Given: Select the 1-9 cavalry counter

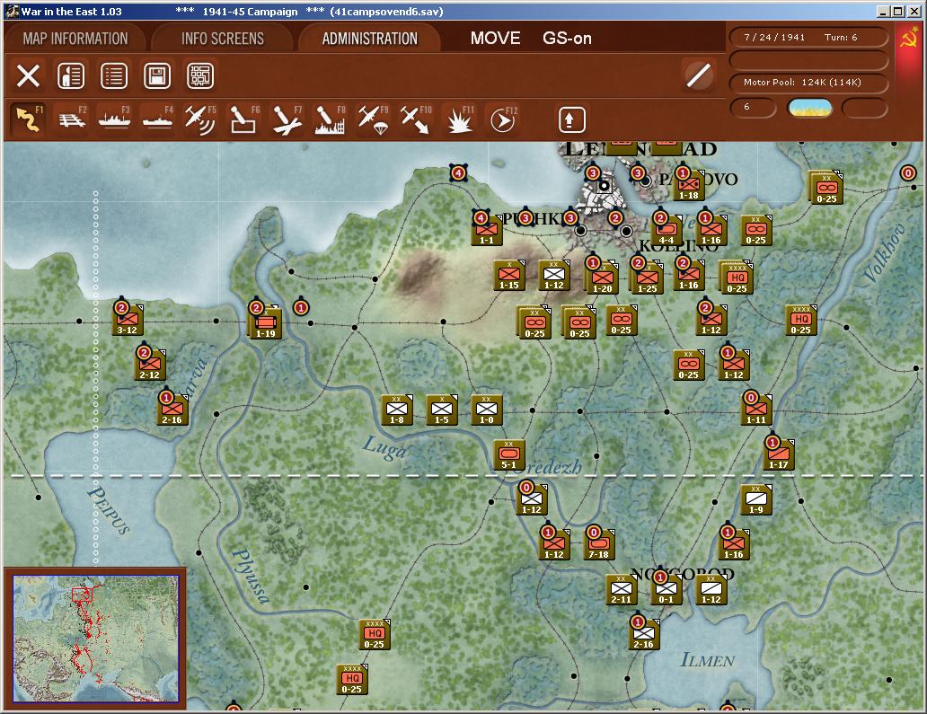Looking at the screenshot, I should pyautogui.click(x=756, y=500).
